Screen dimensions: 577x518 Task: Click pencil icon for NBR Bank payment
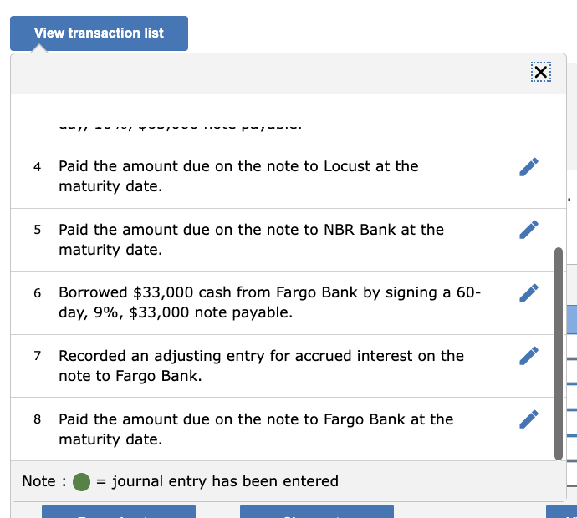pyautogui.click(x=528, y=229)
